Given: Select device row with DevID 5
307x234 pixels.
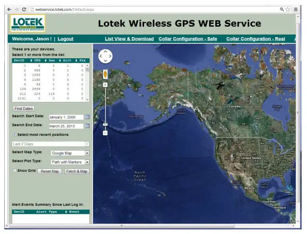Looking at the screenshot, I should point(49,85).
